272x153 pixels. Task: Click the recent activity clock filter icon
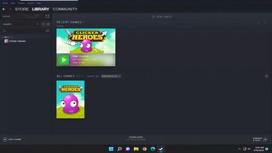pos(43,24)
